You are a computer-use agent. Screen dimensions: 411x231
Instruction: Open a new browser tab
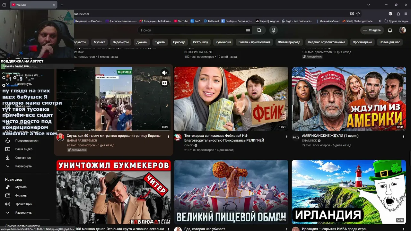click(x=62, y=5)
